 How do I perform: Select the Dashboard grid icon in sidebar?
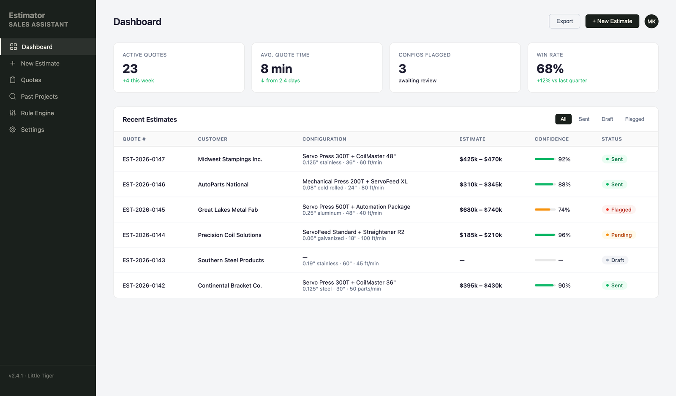pyautogui.click(x=13, y=46)
